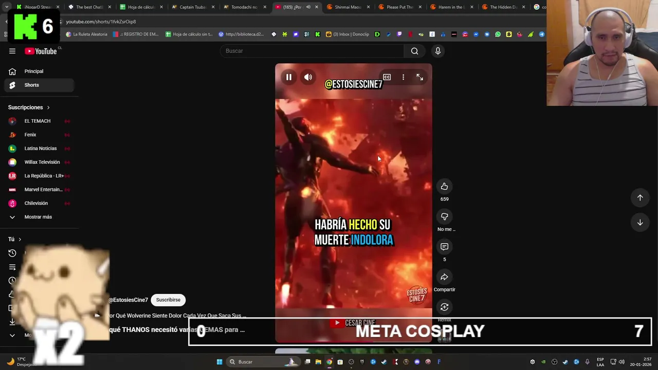Enter fullscreen on the Shorts player
The width and height of the screenshot is (658, 370).
coord(419,77)
